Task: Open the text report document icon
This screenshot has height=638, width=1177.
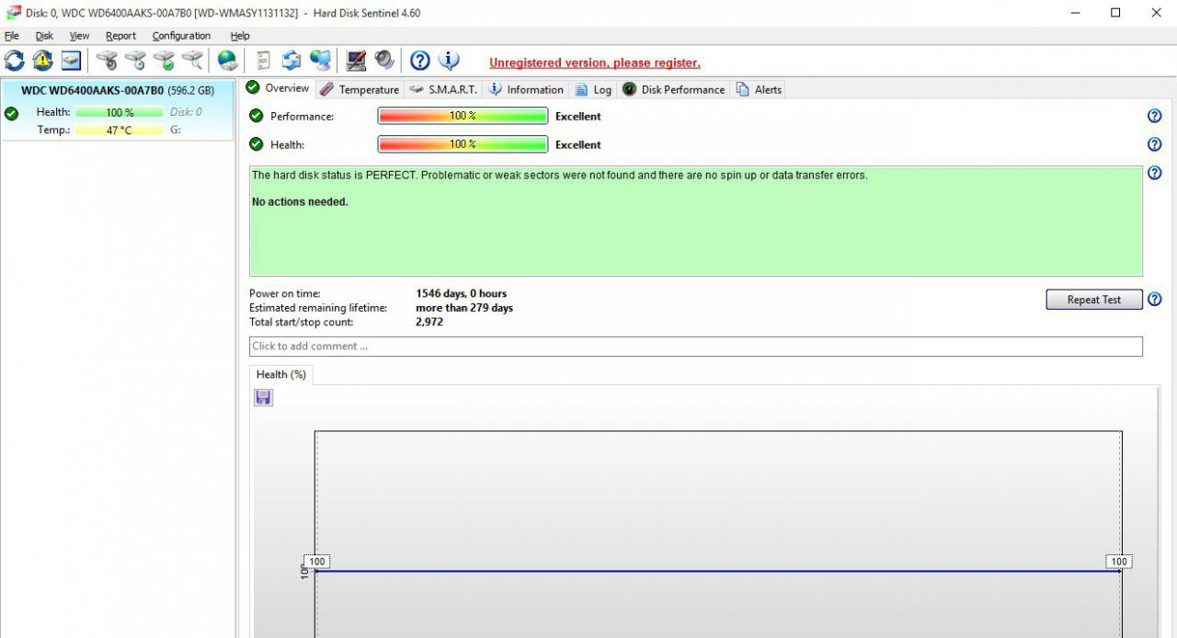Action: pos(263,61)
